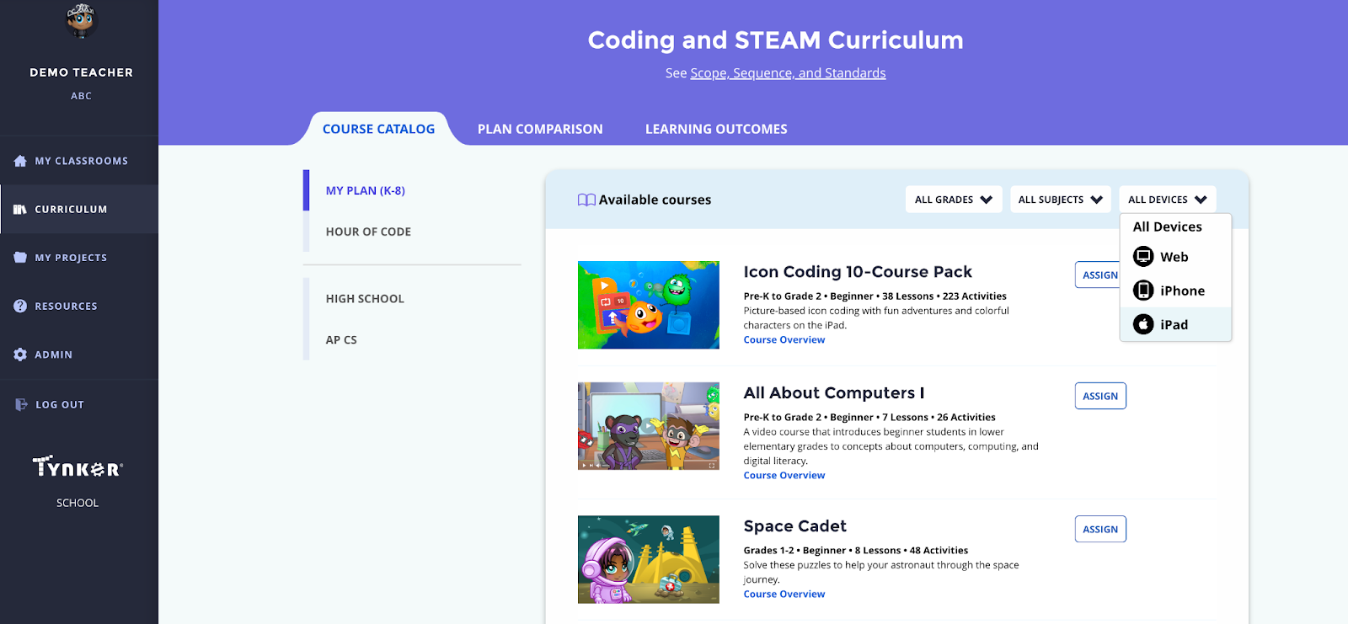Assign the All About Computers I course
1348x624 pixels.
(x=1100, y=396)
